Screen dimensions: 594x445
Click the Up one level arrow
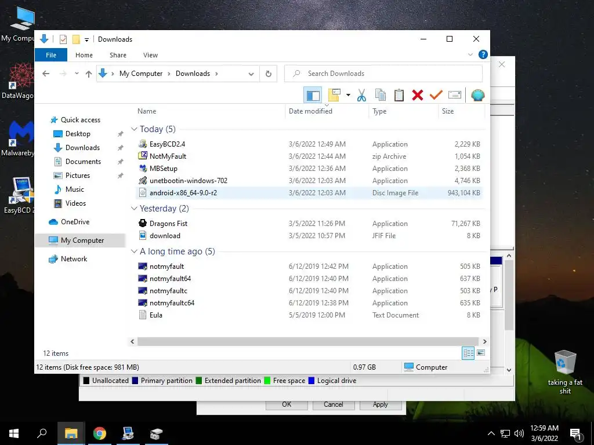[89, 74]
